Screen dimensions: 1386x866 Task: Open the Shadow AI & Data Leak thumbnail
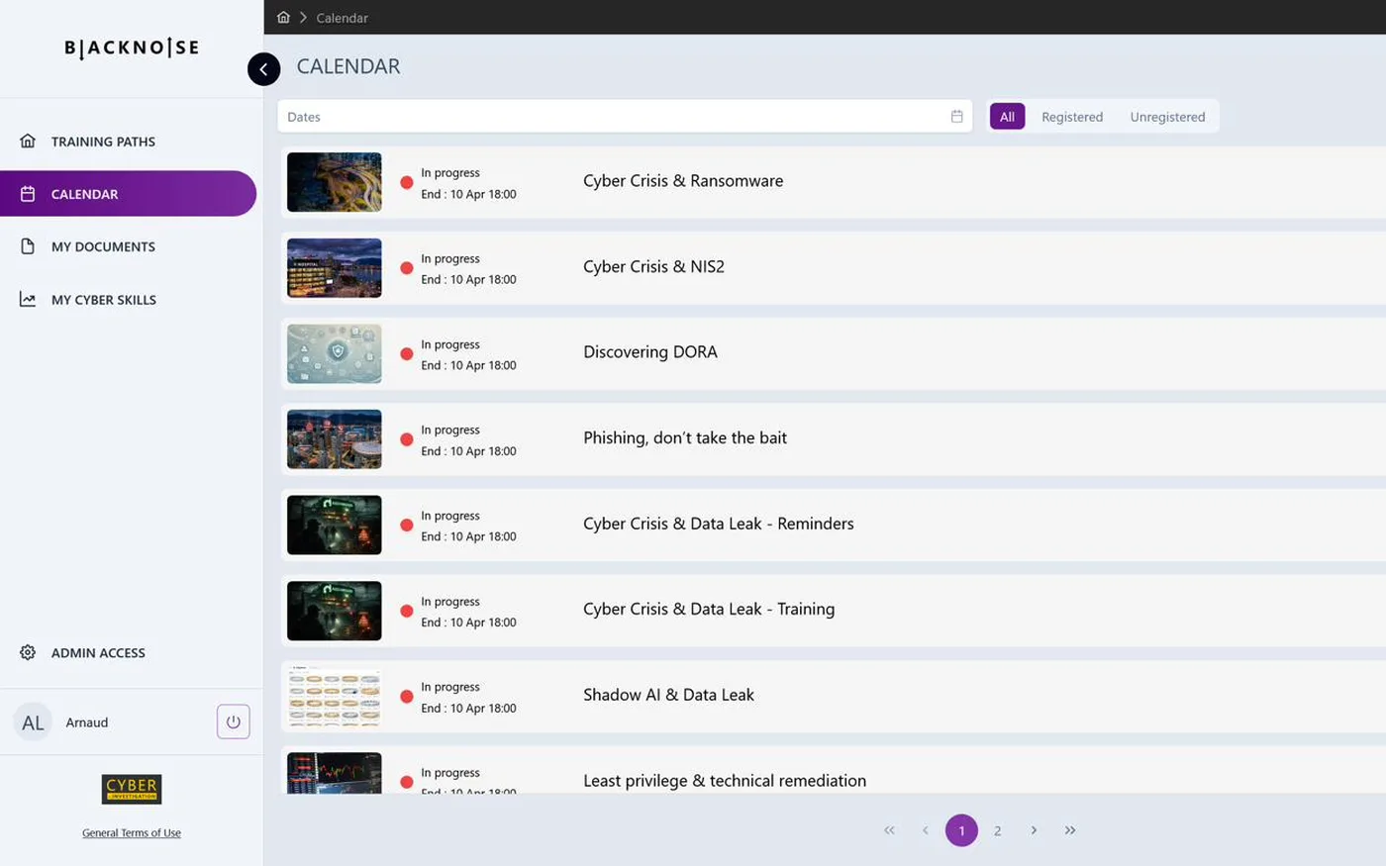(x=335, y=697)
